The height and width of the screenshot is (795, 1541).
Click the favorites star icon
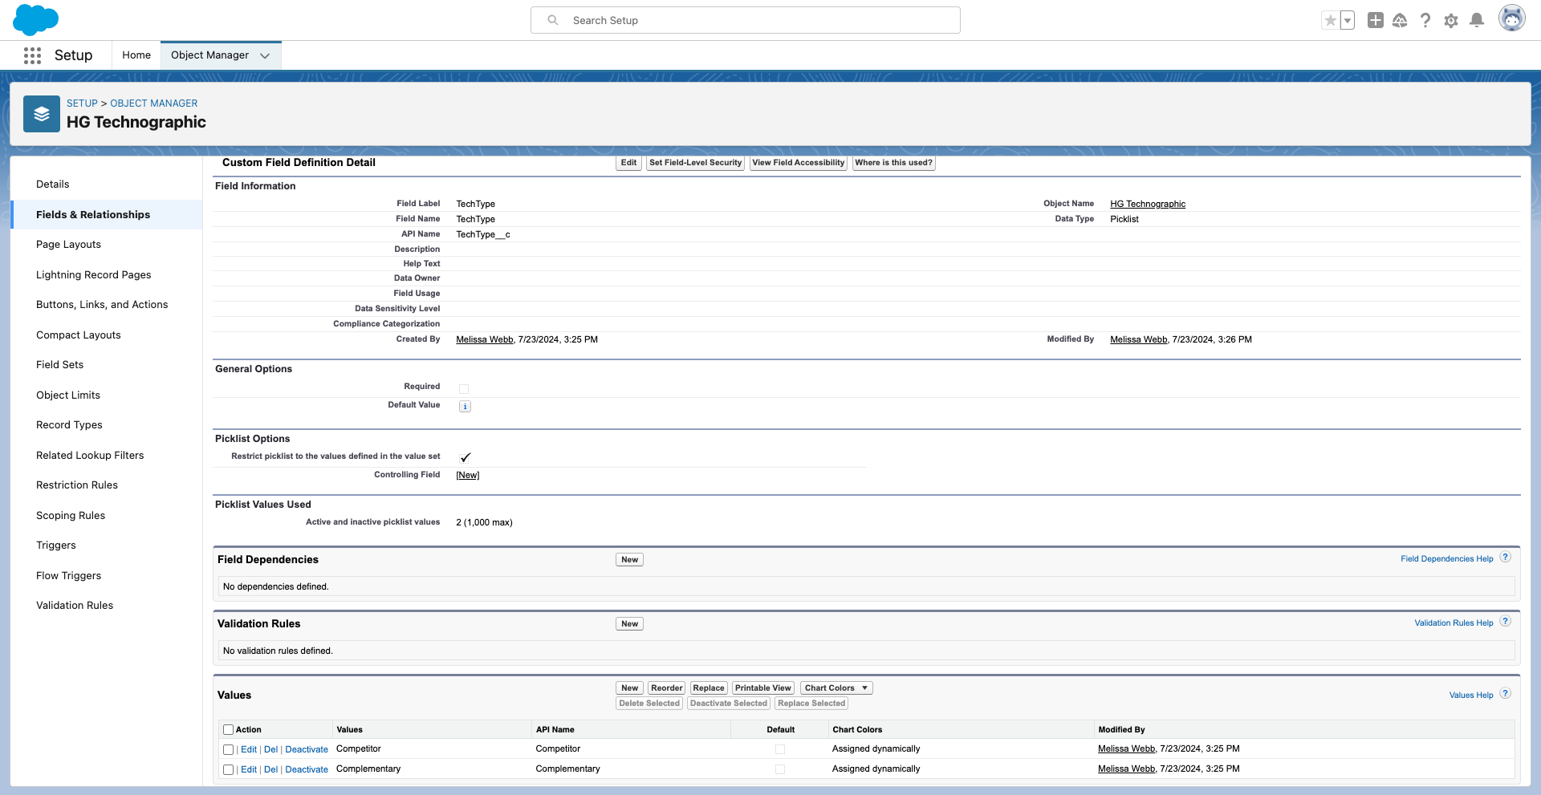tap(1331, 21)
